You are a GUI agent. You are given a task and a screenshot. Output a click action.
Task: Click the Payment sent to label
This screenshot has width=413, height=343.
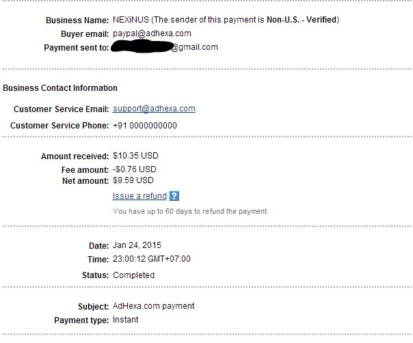(76, 48)
